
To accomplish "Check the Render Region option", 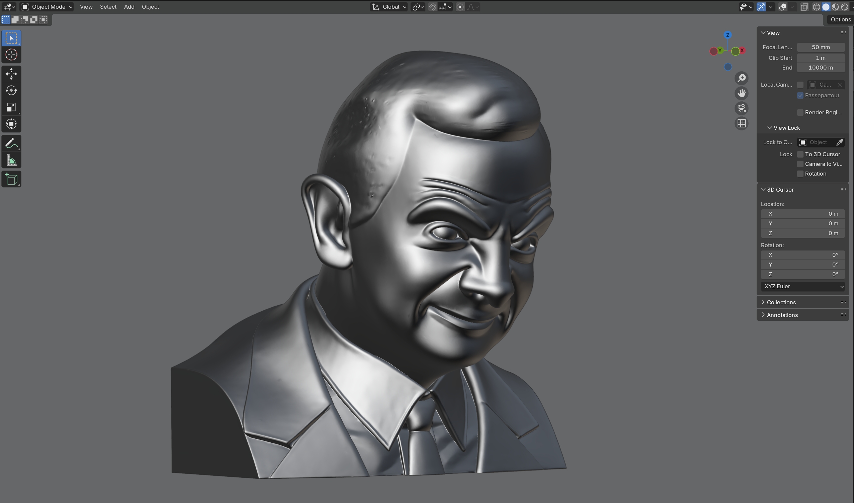I will coord(800,112).
